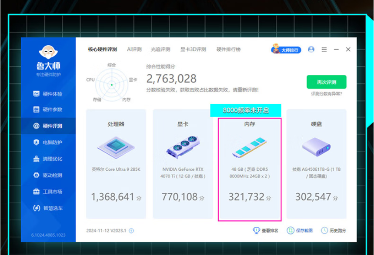The image size is (374, 255).
Task: Click the 历史跑分 link text
Action: tap(338, 231)
